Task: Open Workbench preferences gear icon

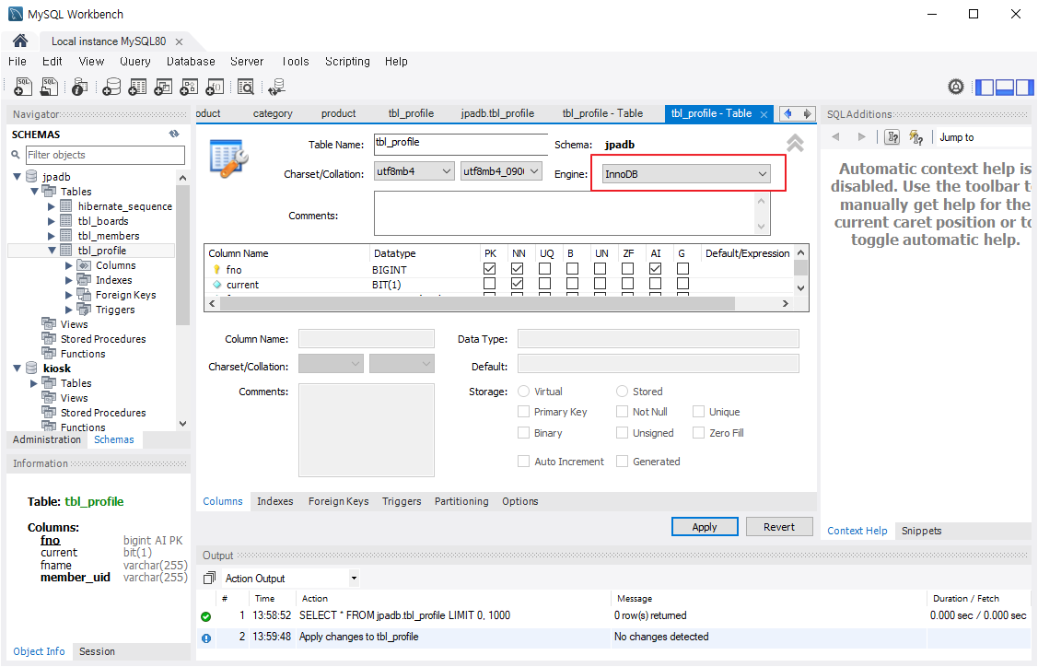Action: coord(956,87)
